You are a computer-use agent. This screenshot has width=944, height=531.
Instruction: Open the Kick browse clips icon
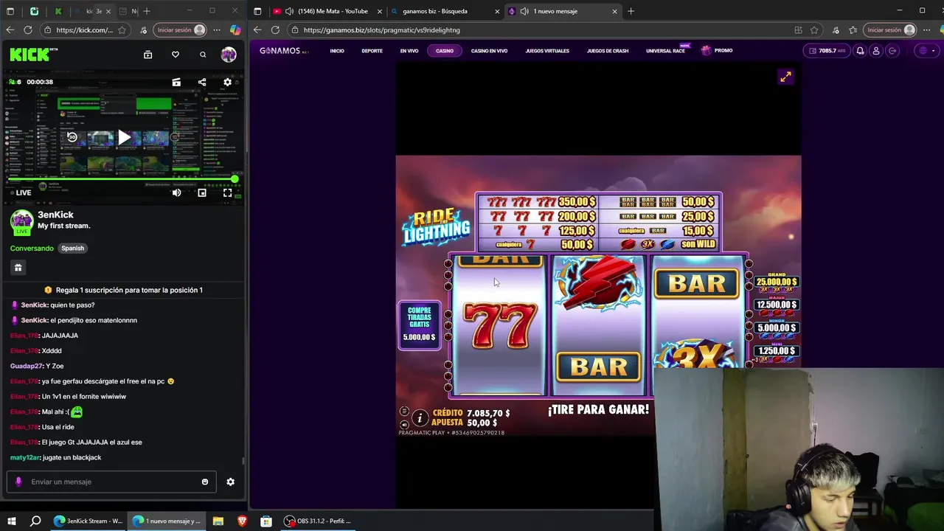point(147,55)
